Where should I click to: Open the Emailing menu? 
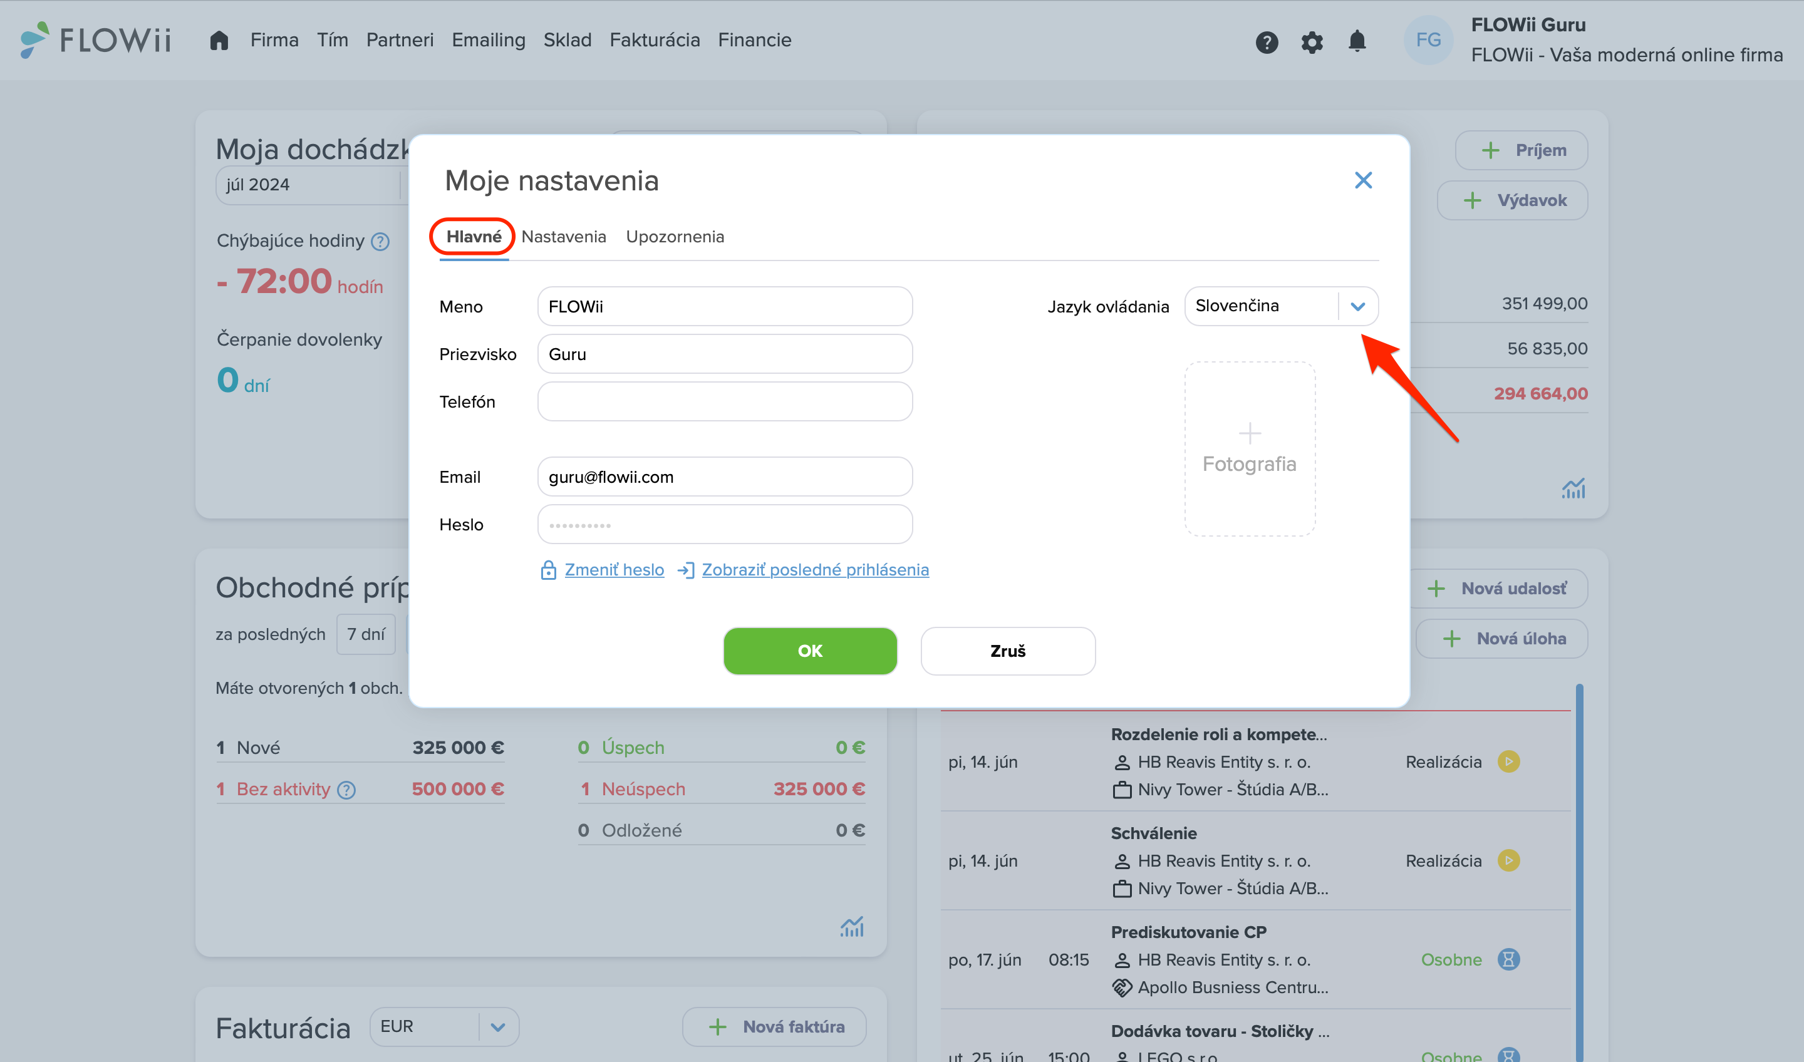[489, 40]
